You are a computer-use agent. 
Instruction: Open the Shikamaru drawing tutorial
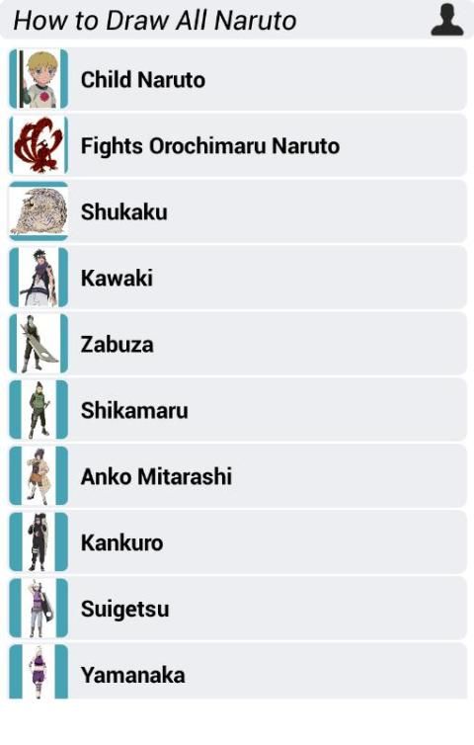coord(237,410)
